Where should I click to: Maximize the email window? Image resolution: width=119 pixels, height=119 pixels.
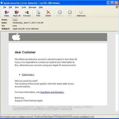113,3
